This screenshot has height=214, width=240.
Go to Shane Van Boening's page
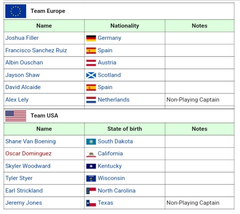(x=30, y=141)
